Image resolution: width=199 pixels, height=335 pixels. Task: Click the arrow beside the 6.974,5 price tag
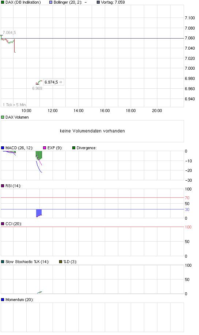click(61, 82)
